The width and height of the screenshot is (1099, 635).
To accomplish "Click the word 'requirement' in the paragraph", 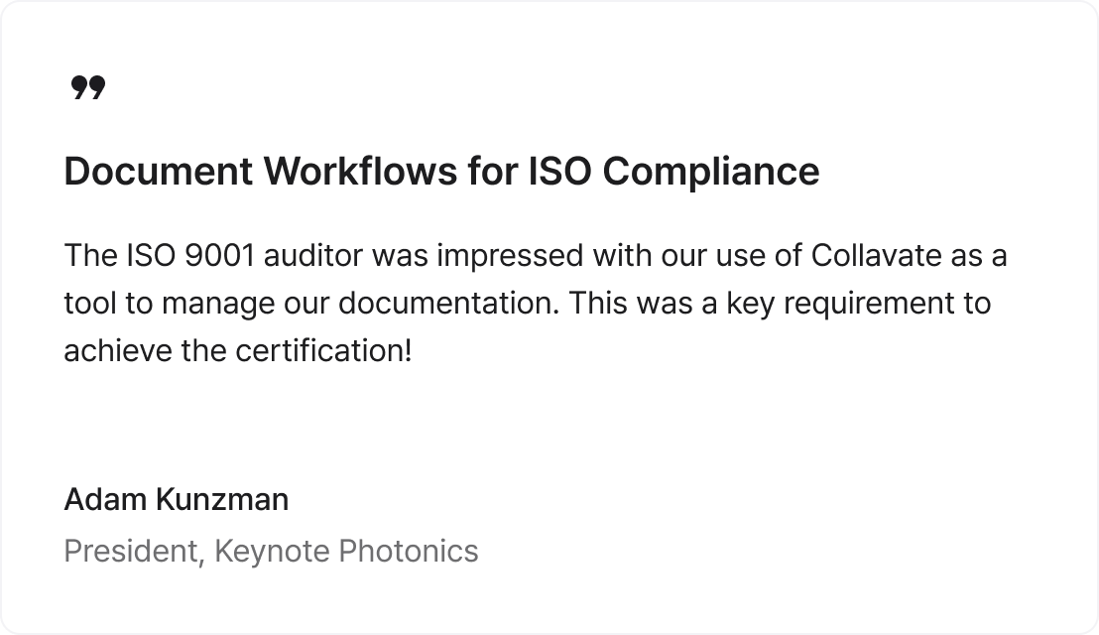I will [869, 305].
